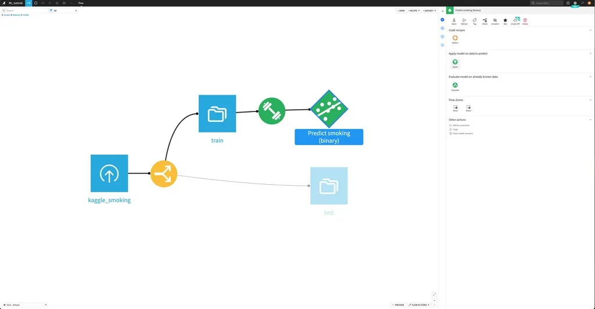Open the View default dropdown
The height and width of the screenshot is (309, 595).
pos(24,305)
